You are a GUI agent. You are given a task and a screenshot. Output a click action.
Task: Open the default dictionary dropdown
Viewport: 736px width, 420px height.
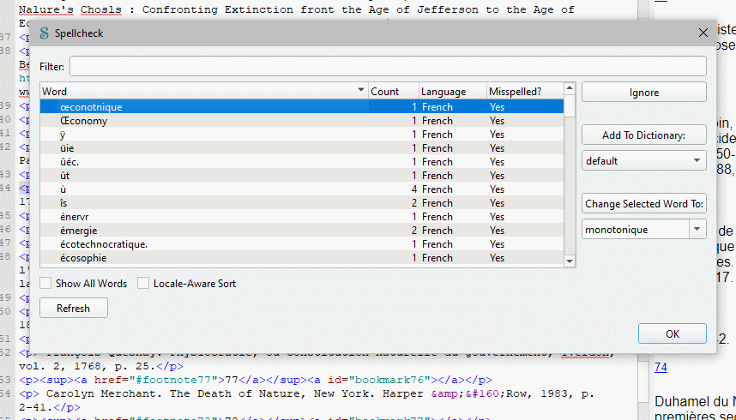[x=643, y=161]
